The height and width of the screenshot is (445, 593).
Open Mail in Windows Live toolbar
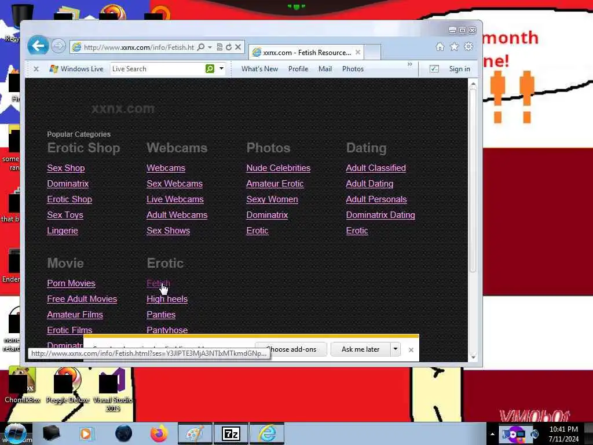coord(325,69)
